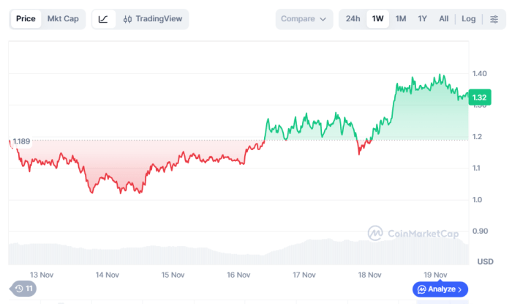
Task: Click the Analyze button
Action: click(440, 289)
